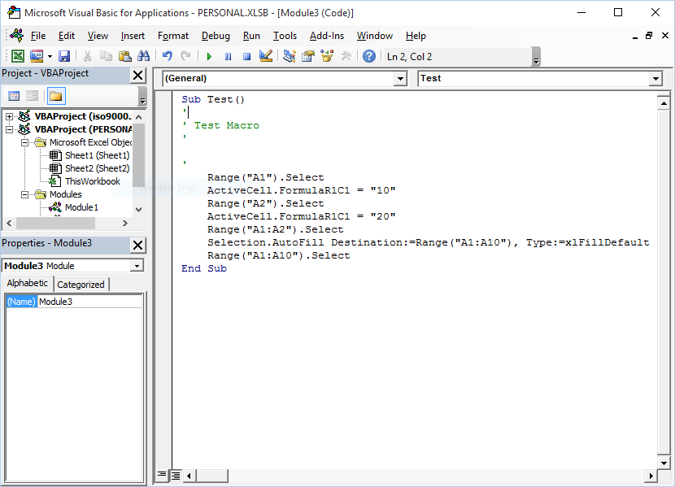Image resolution: width=675 pixels, height=487 pixels.
Task: Restore the inner Module3 code window
Action: point(649,36)
